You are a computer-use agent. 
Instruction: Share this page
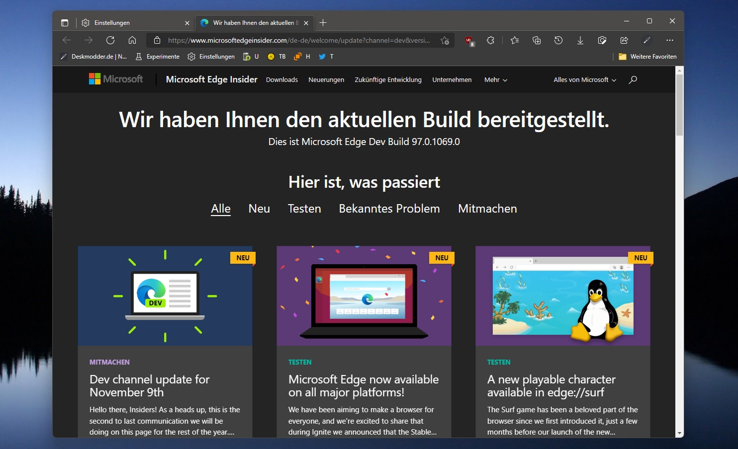pos(624,40)
